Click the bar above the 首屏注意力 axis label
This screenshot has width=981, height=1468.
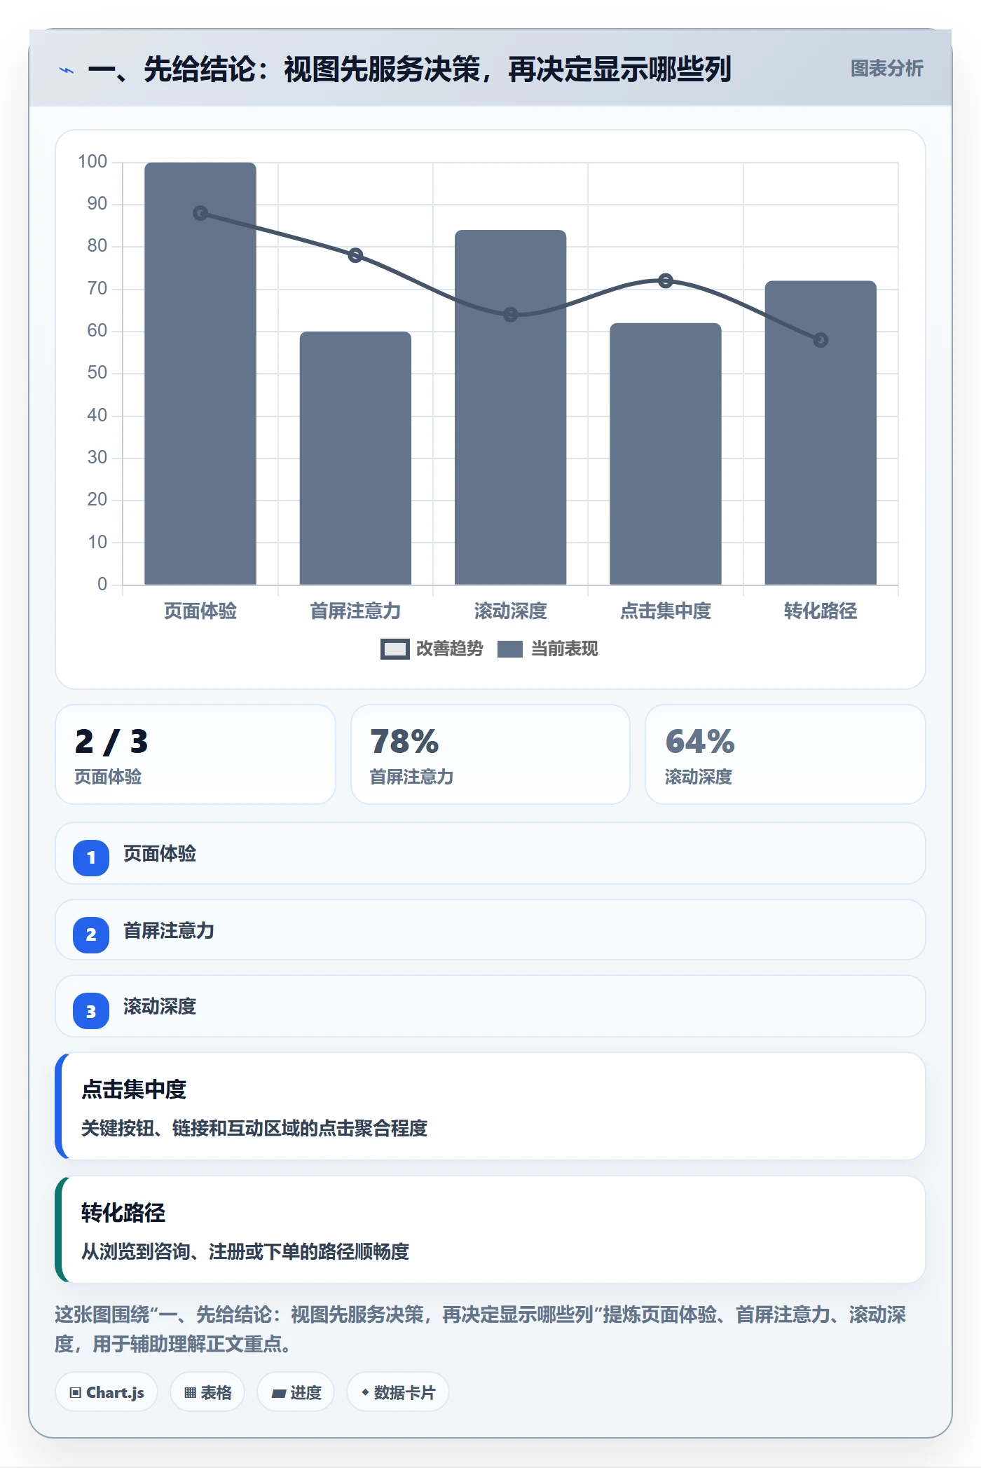[x=355, y=458]
